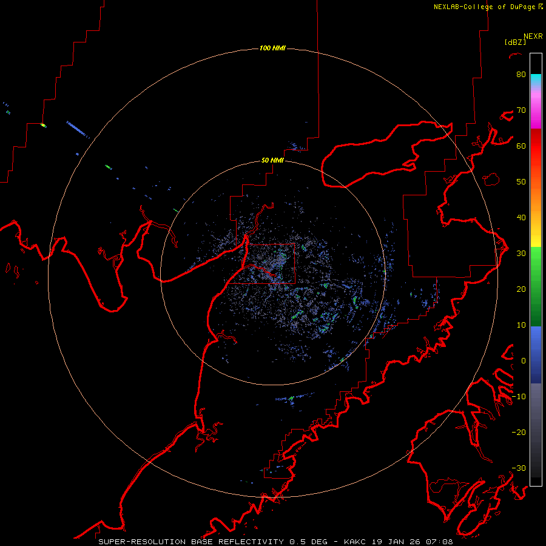
Task: Click the yellow-green echo on the far-left county boundary
Action: [43, 125]
